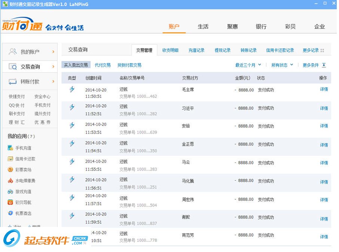The width and height of the screenshot is (339, 252).
Task: Expand the 所有状态 status filter dropdown
Action: [x=281, y=65]
